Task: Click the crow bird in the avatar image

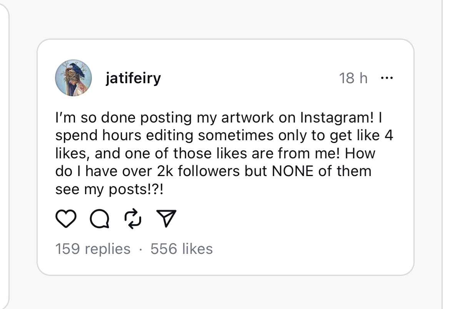Action: pyautogui.click(x=78, y=70)
